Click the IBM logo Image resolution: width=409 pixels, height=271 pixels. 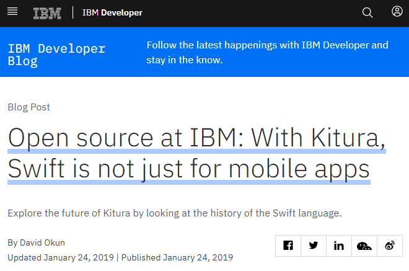tap(47, 13)
